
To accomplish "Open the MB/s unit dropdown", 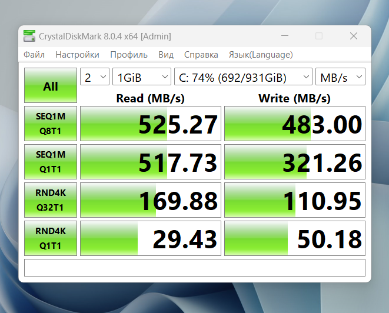I will point(340,76).
